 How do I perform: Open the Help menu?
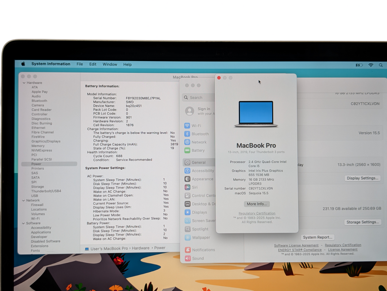(x=127, y=64)
